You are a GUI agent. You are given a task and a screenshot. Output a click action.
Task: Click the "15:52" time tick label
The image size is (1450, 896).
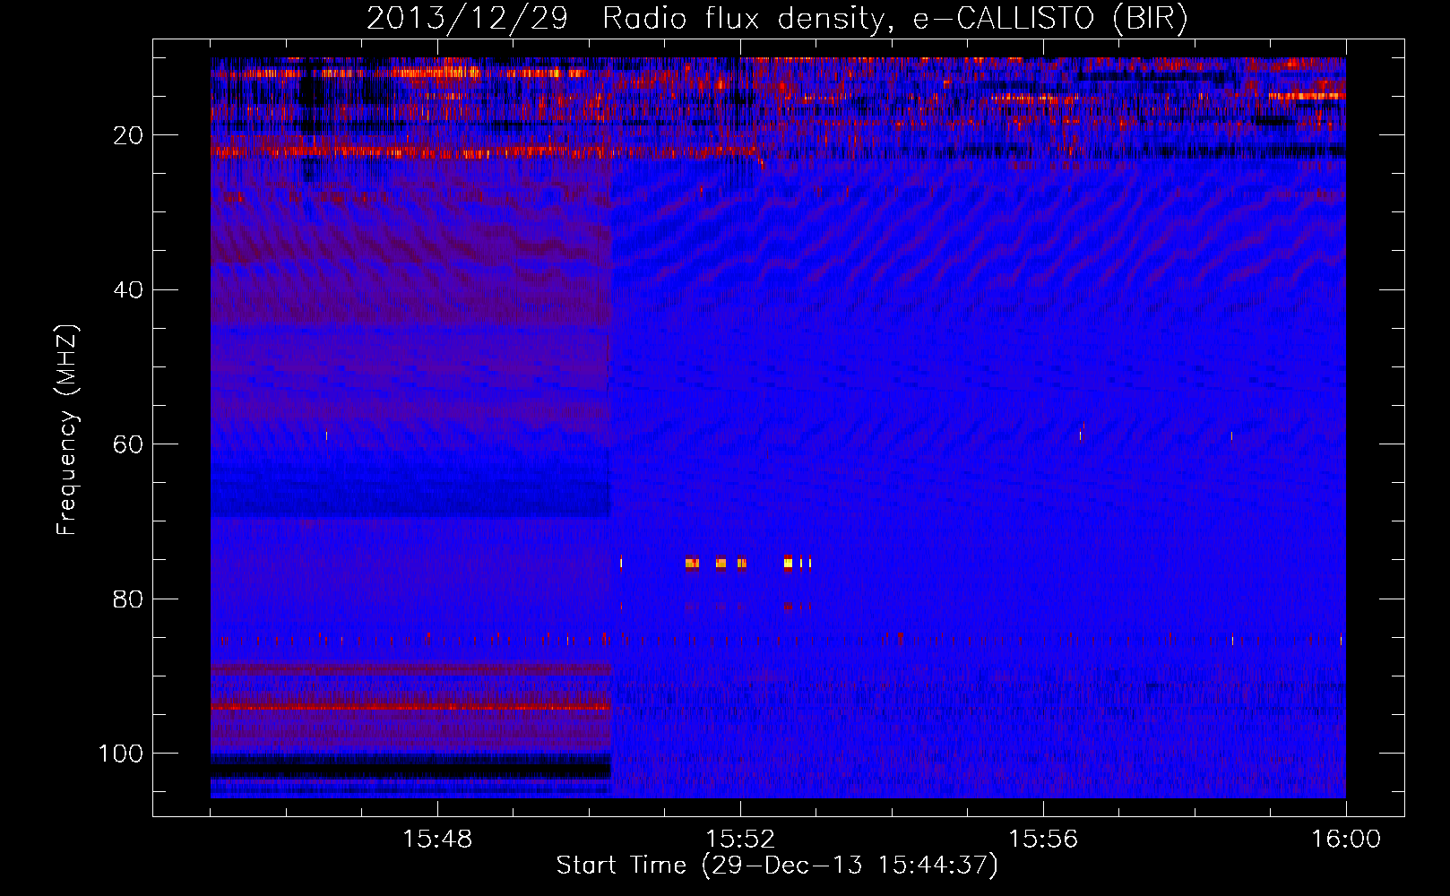click(740, 840)
